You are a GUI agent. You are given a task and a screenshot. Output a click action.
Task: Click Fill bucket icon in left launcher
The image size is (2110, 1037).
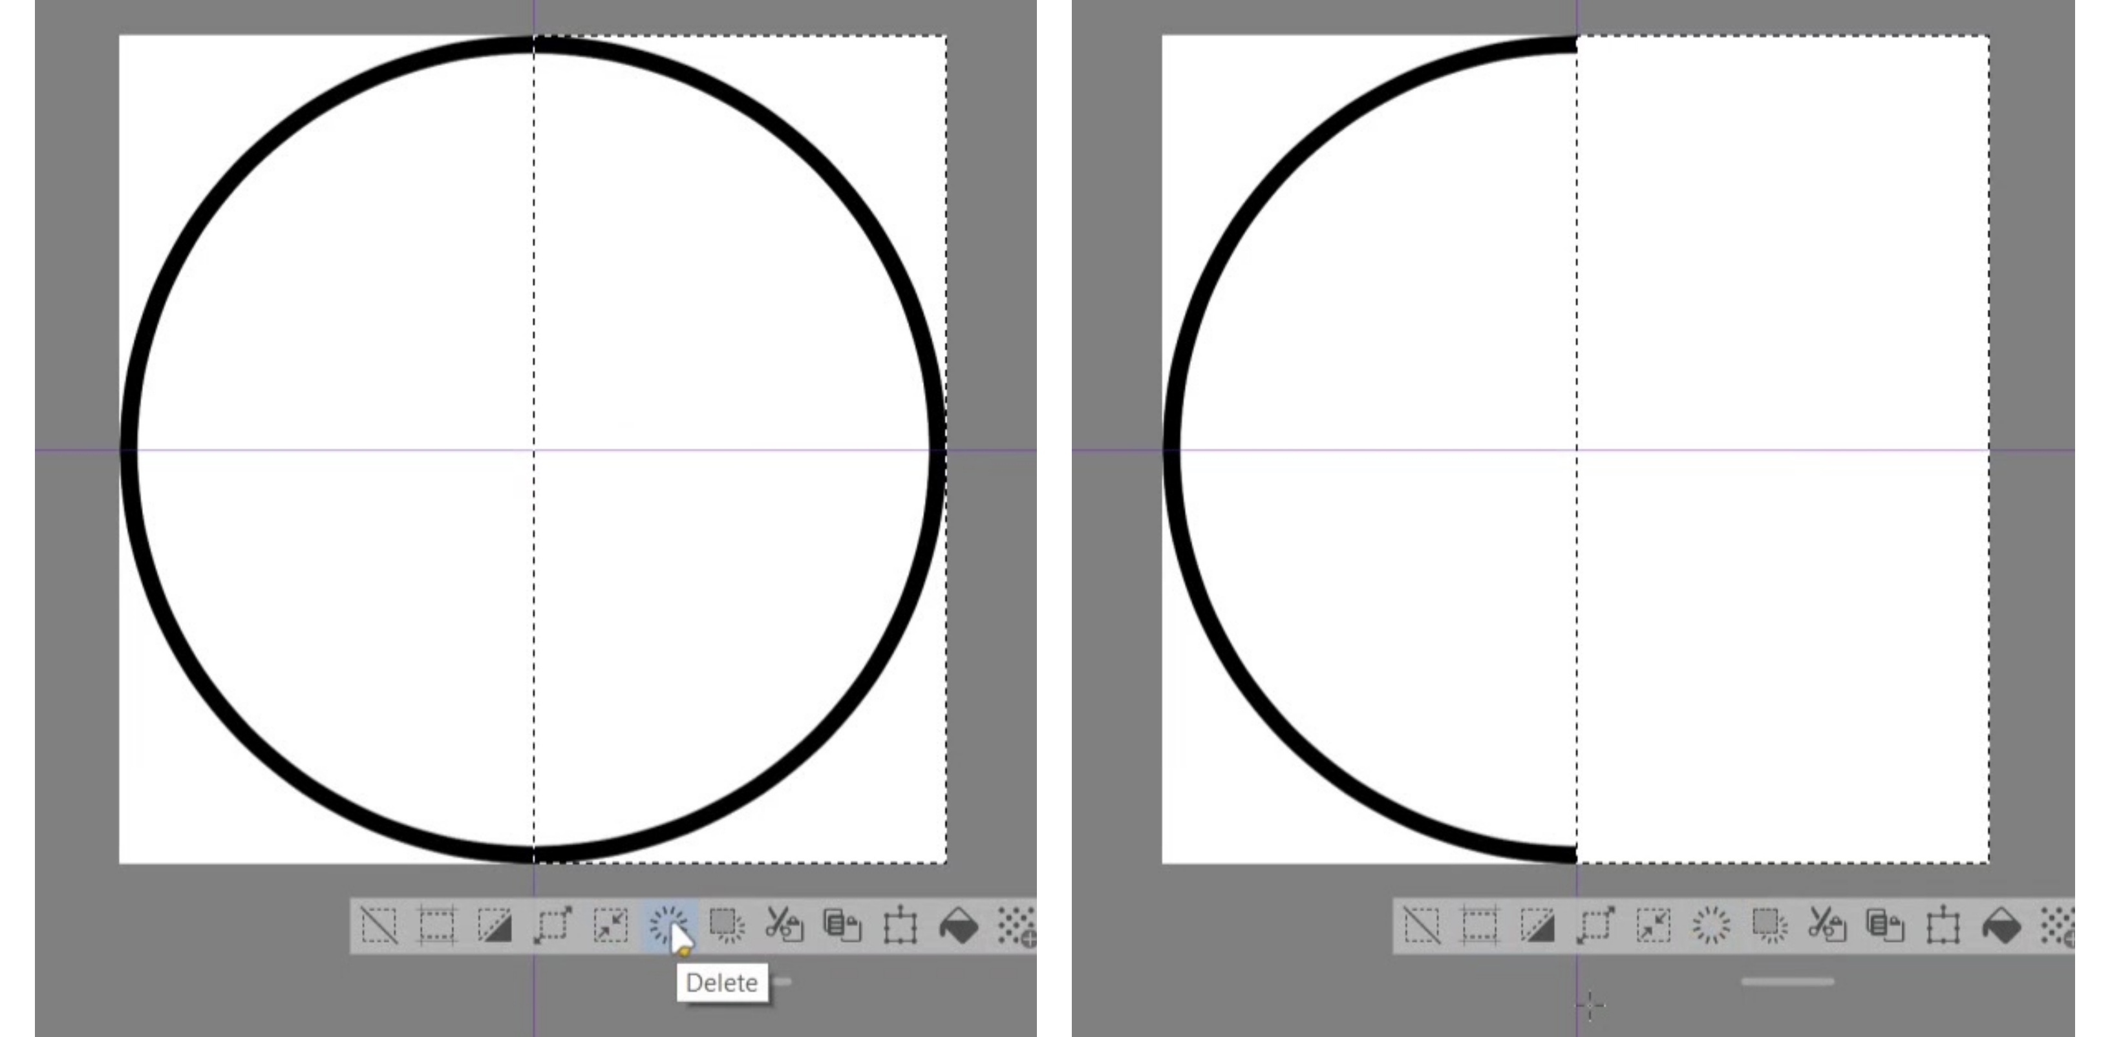pyautogui.click(x=958, y=926)
